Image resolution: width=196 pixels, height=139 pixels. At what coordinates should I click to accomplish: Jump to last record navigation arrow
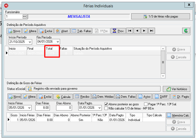point(152,31)
